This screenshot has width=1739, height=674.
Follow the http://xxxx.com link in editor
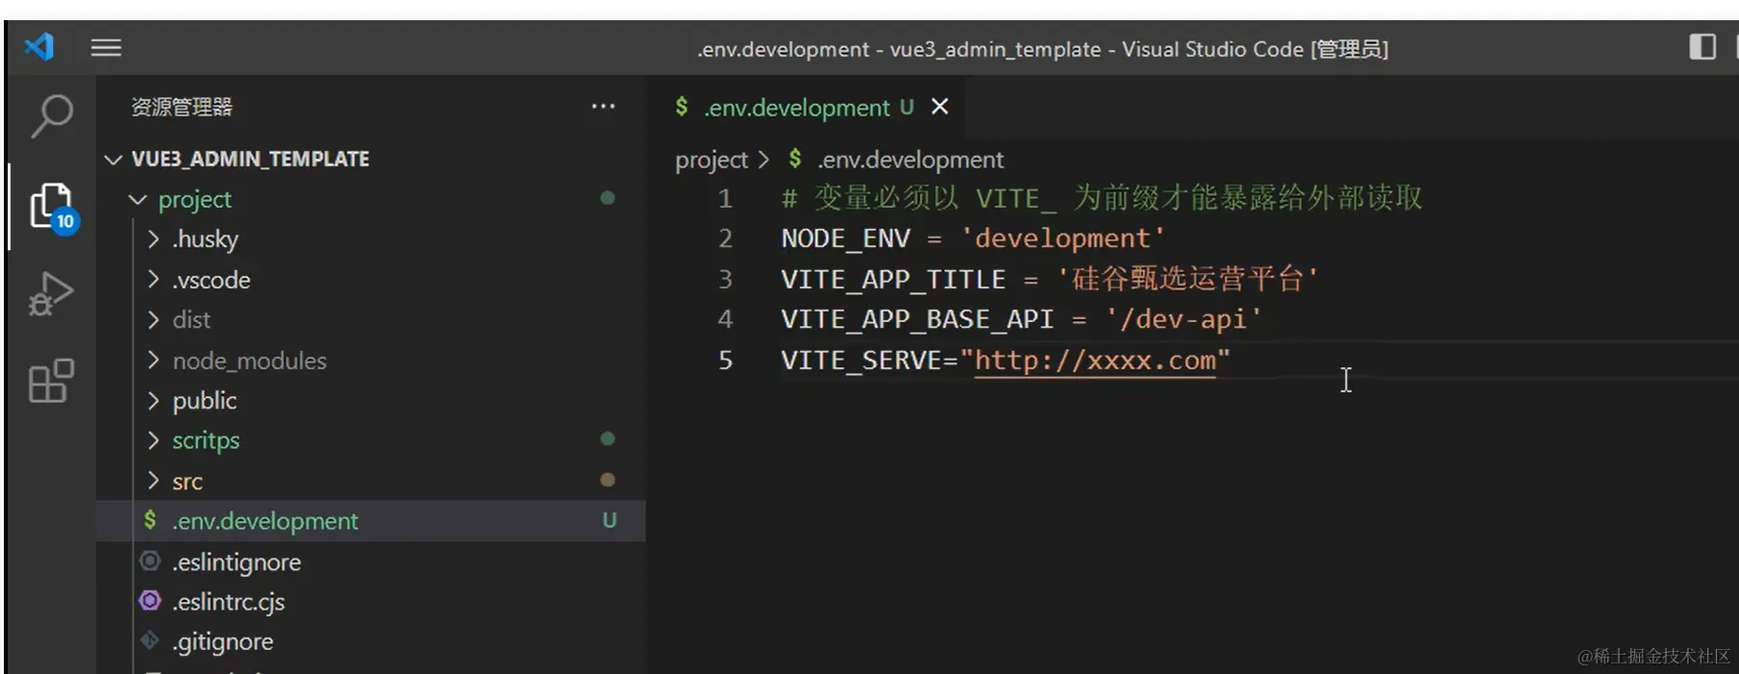point(1095,361)
